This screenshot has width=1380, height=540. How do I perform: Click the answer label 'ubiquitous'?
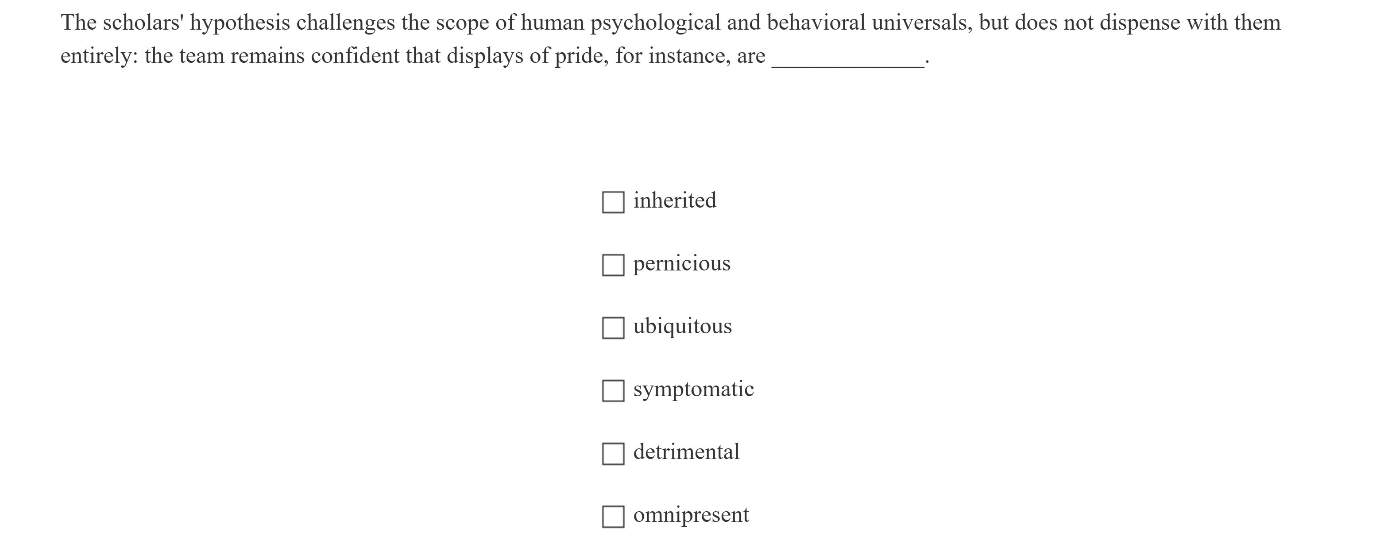coord(682,326)
